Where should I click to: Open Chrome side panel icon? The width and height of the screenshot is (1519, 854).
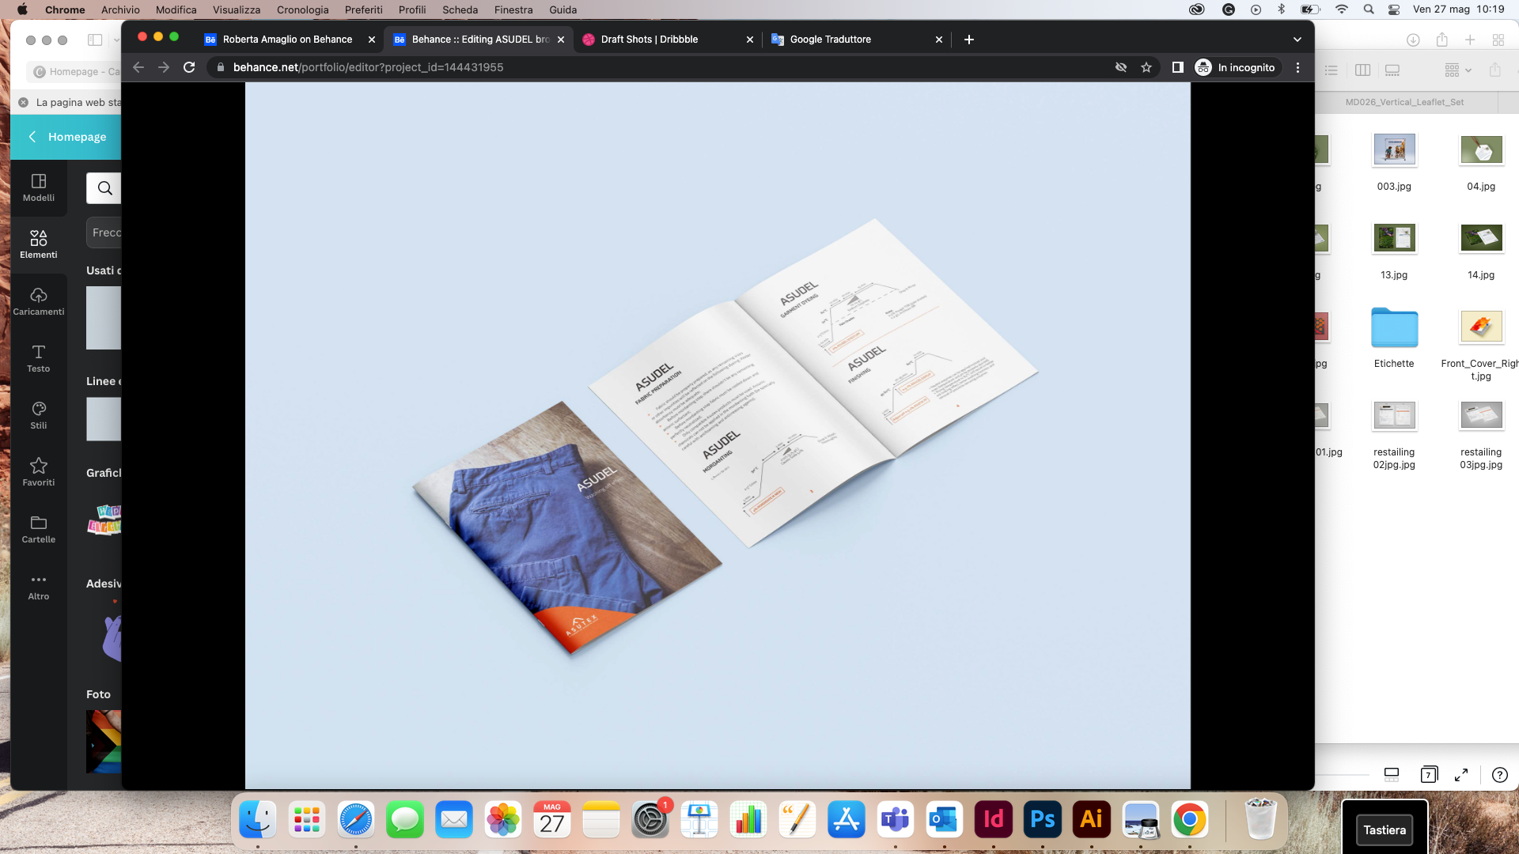(x=1177, y=67)
